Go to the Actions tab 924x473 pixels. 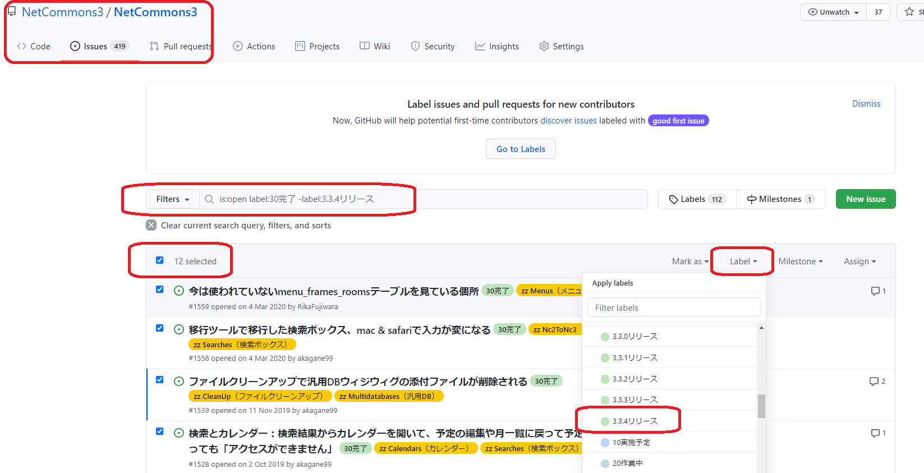(x=254, y=47)
